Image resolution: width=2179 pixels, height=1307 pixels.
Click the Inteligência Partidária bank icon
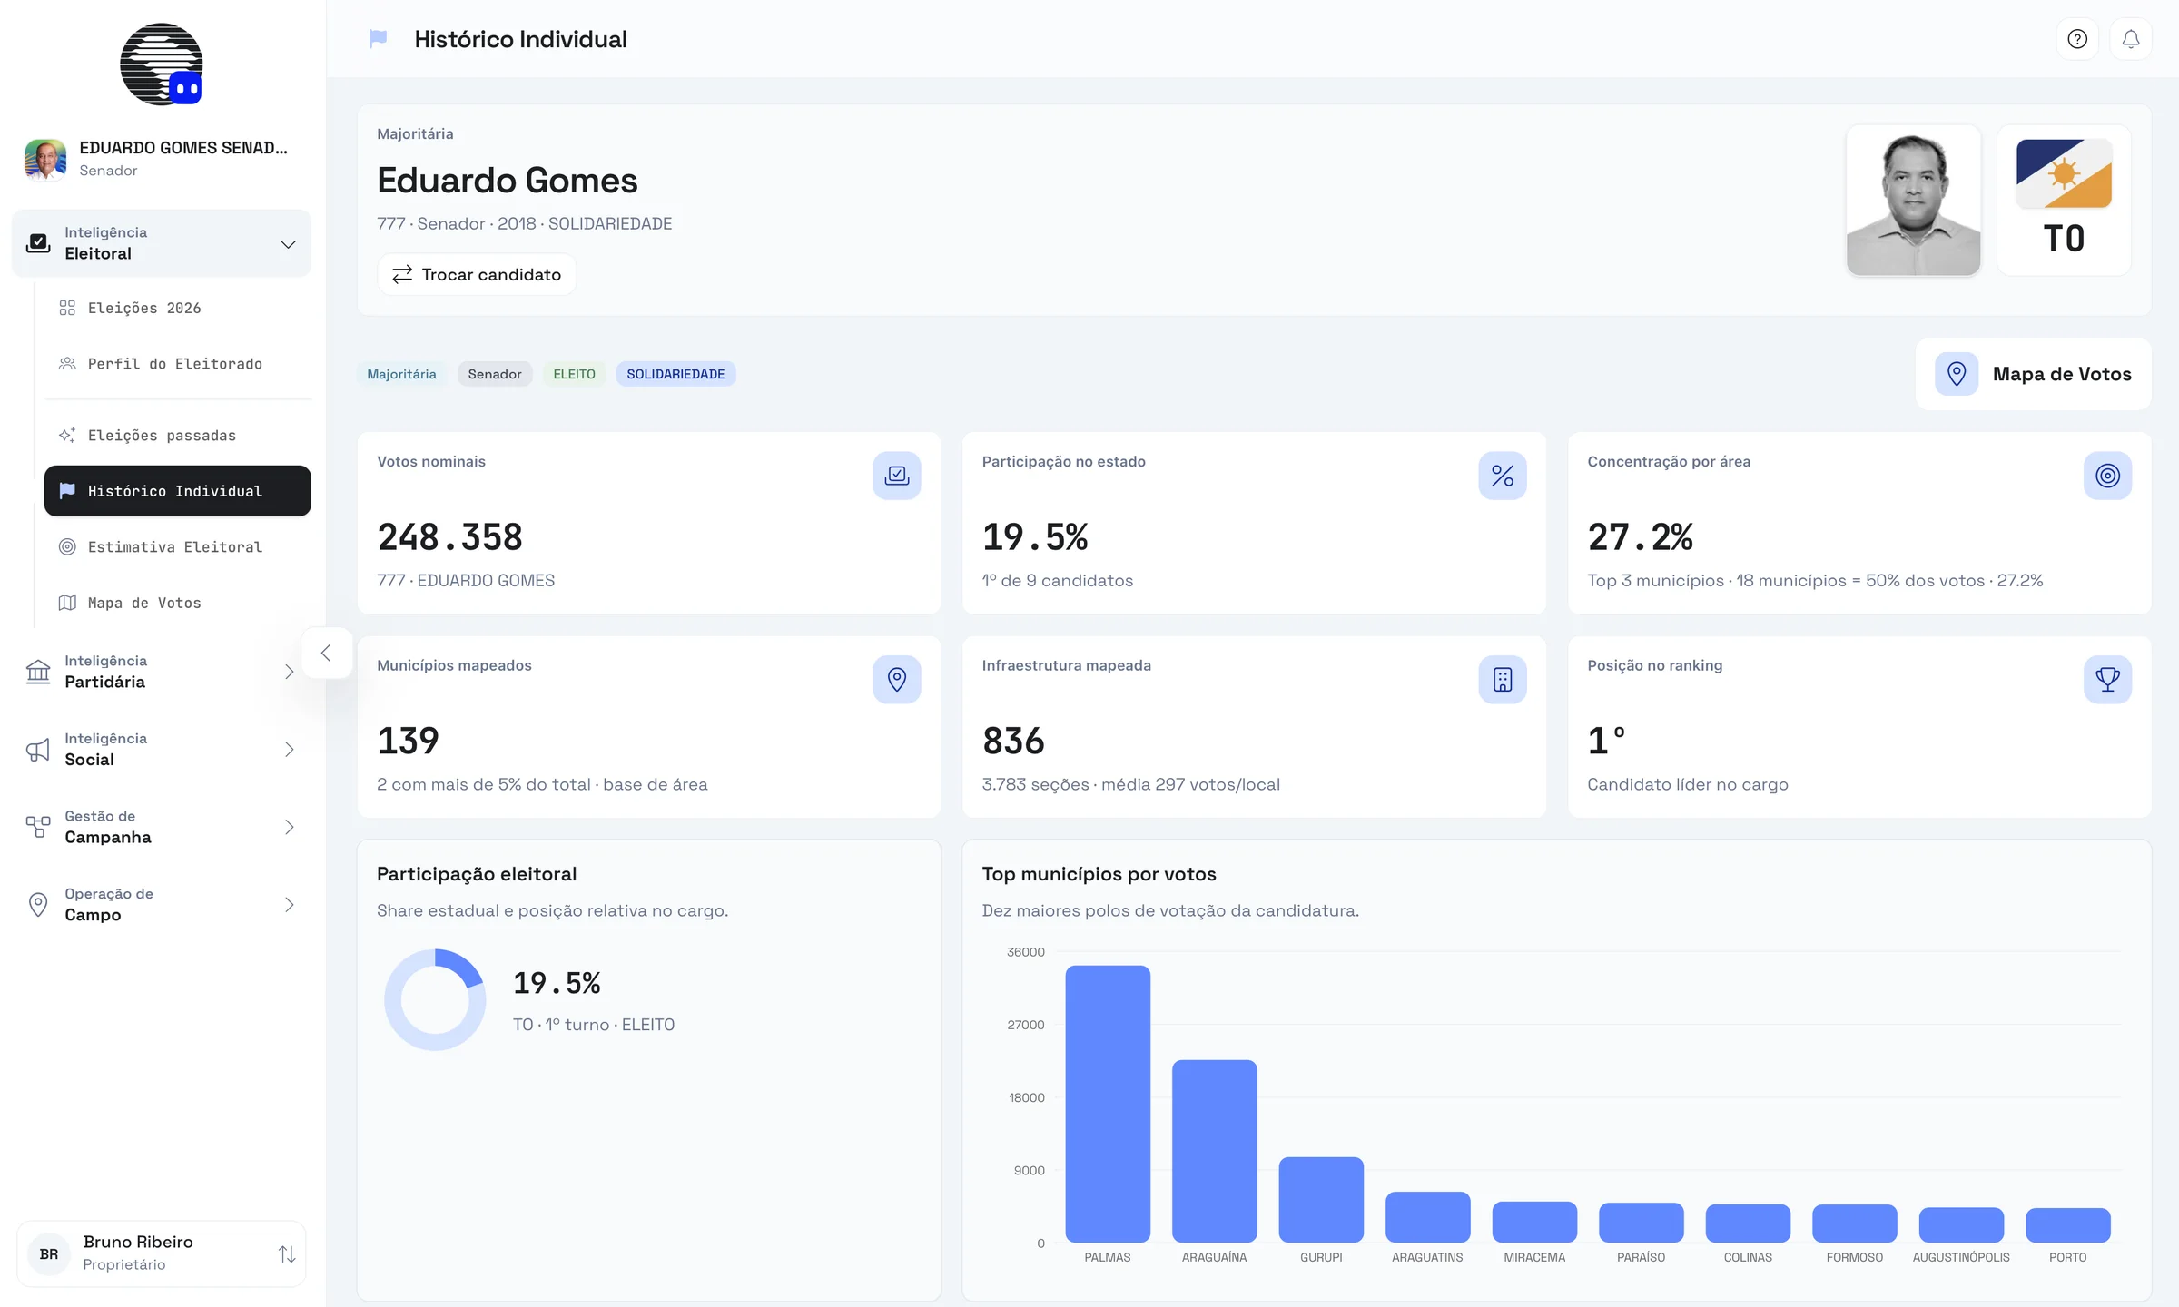pyautogui.click(x=38, y=672)
